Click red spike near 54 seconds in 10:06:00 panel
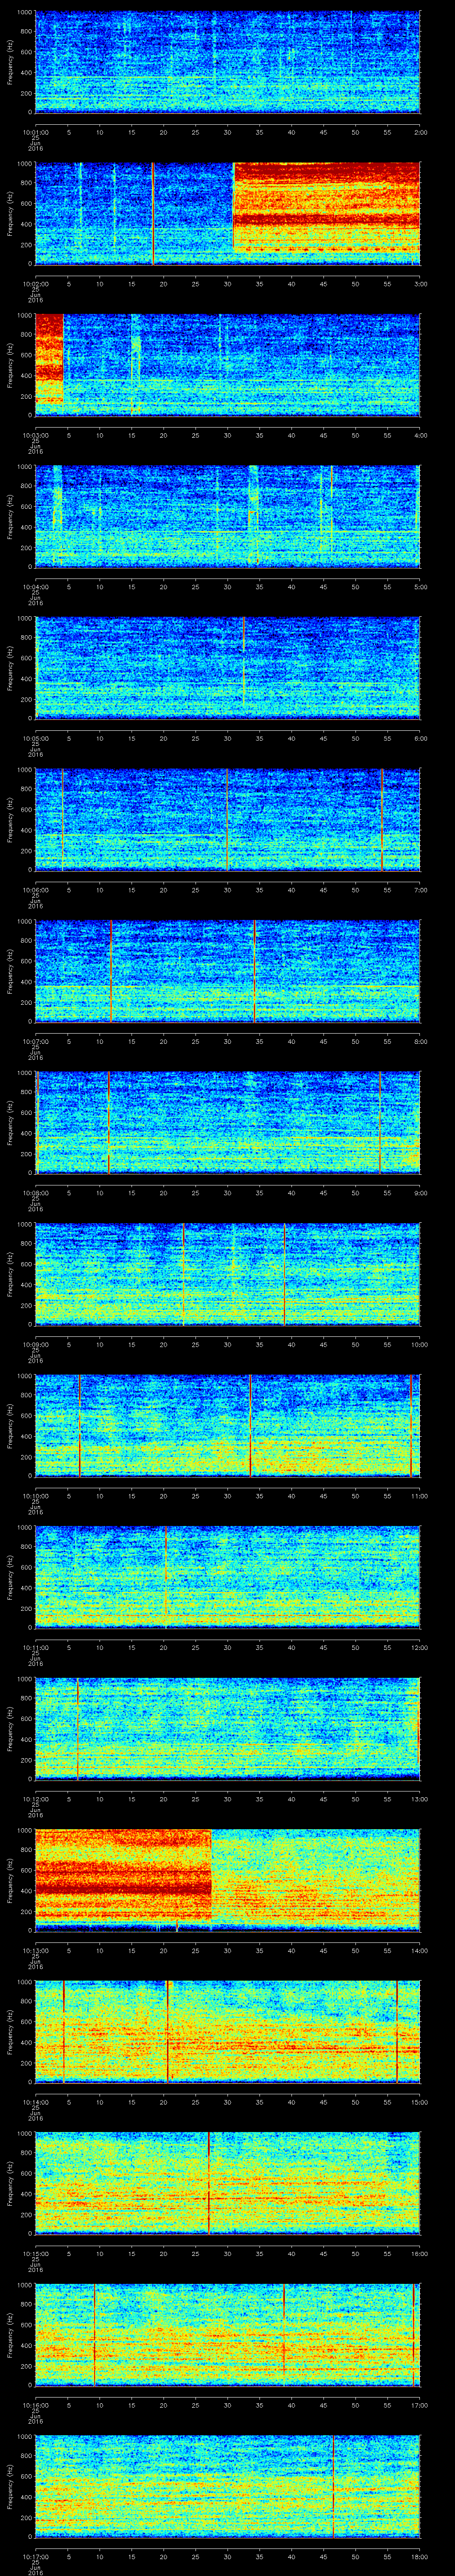This screenshot has width=455, height=2576. [382, 820]
